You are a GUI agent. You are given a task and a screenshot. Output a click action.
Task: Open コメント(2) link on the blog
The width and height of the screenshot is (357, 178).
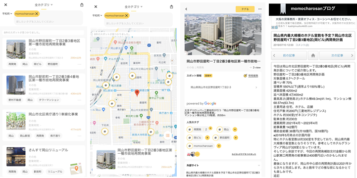click(302, 45)
